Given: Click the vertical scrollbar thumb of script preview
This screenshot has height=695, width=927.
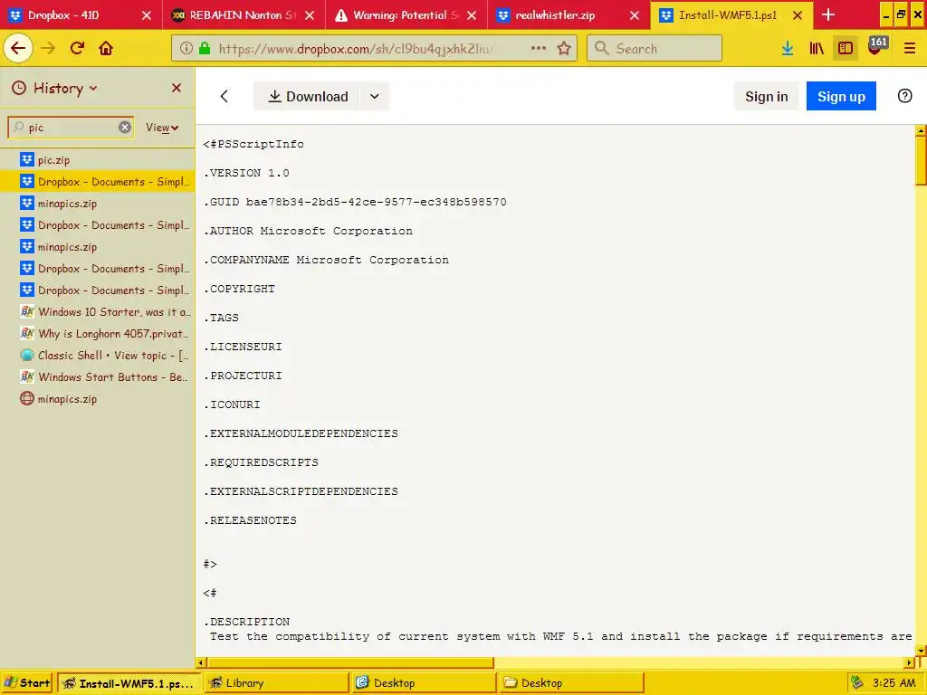Looking at the screenshot, I should [921, 161].
